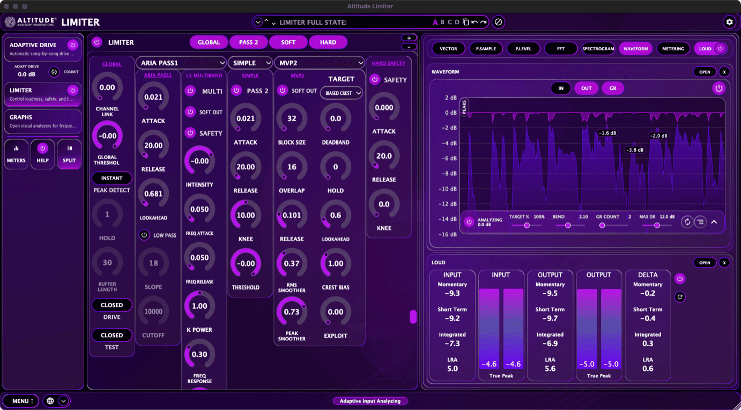Select the Global section tab
The height and width of the screenshot is (410, 741).
(209, 42)
